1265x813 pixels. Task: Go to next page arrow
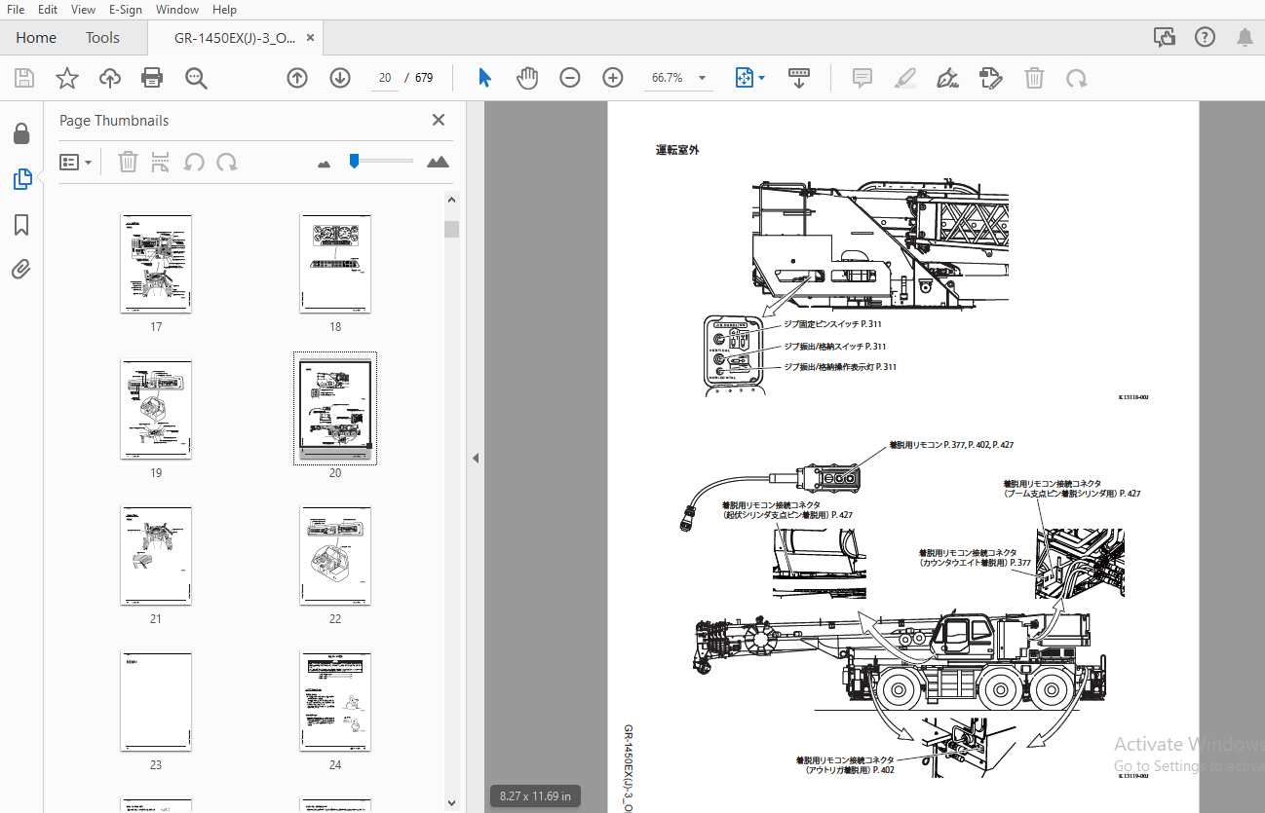340,78
